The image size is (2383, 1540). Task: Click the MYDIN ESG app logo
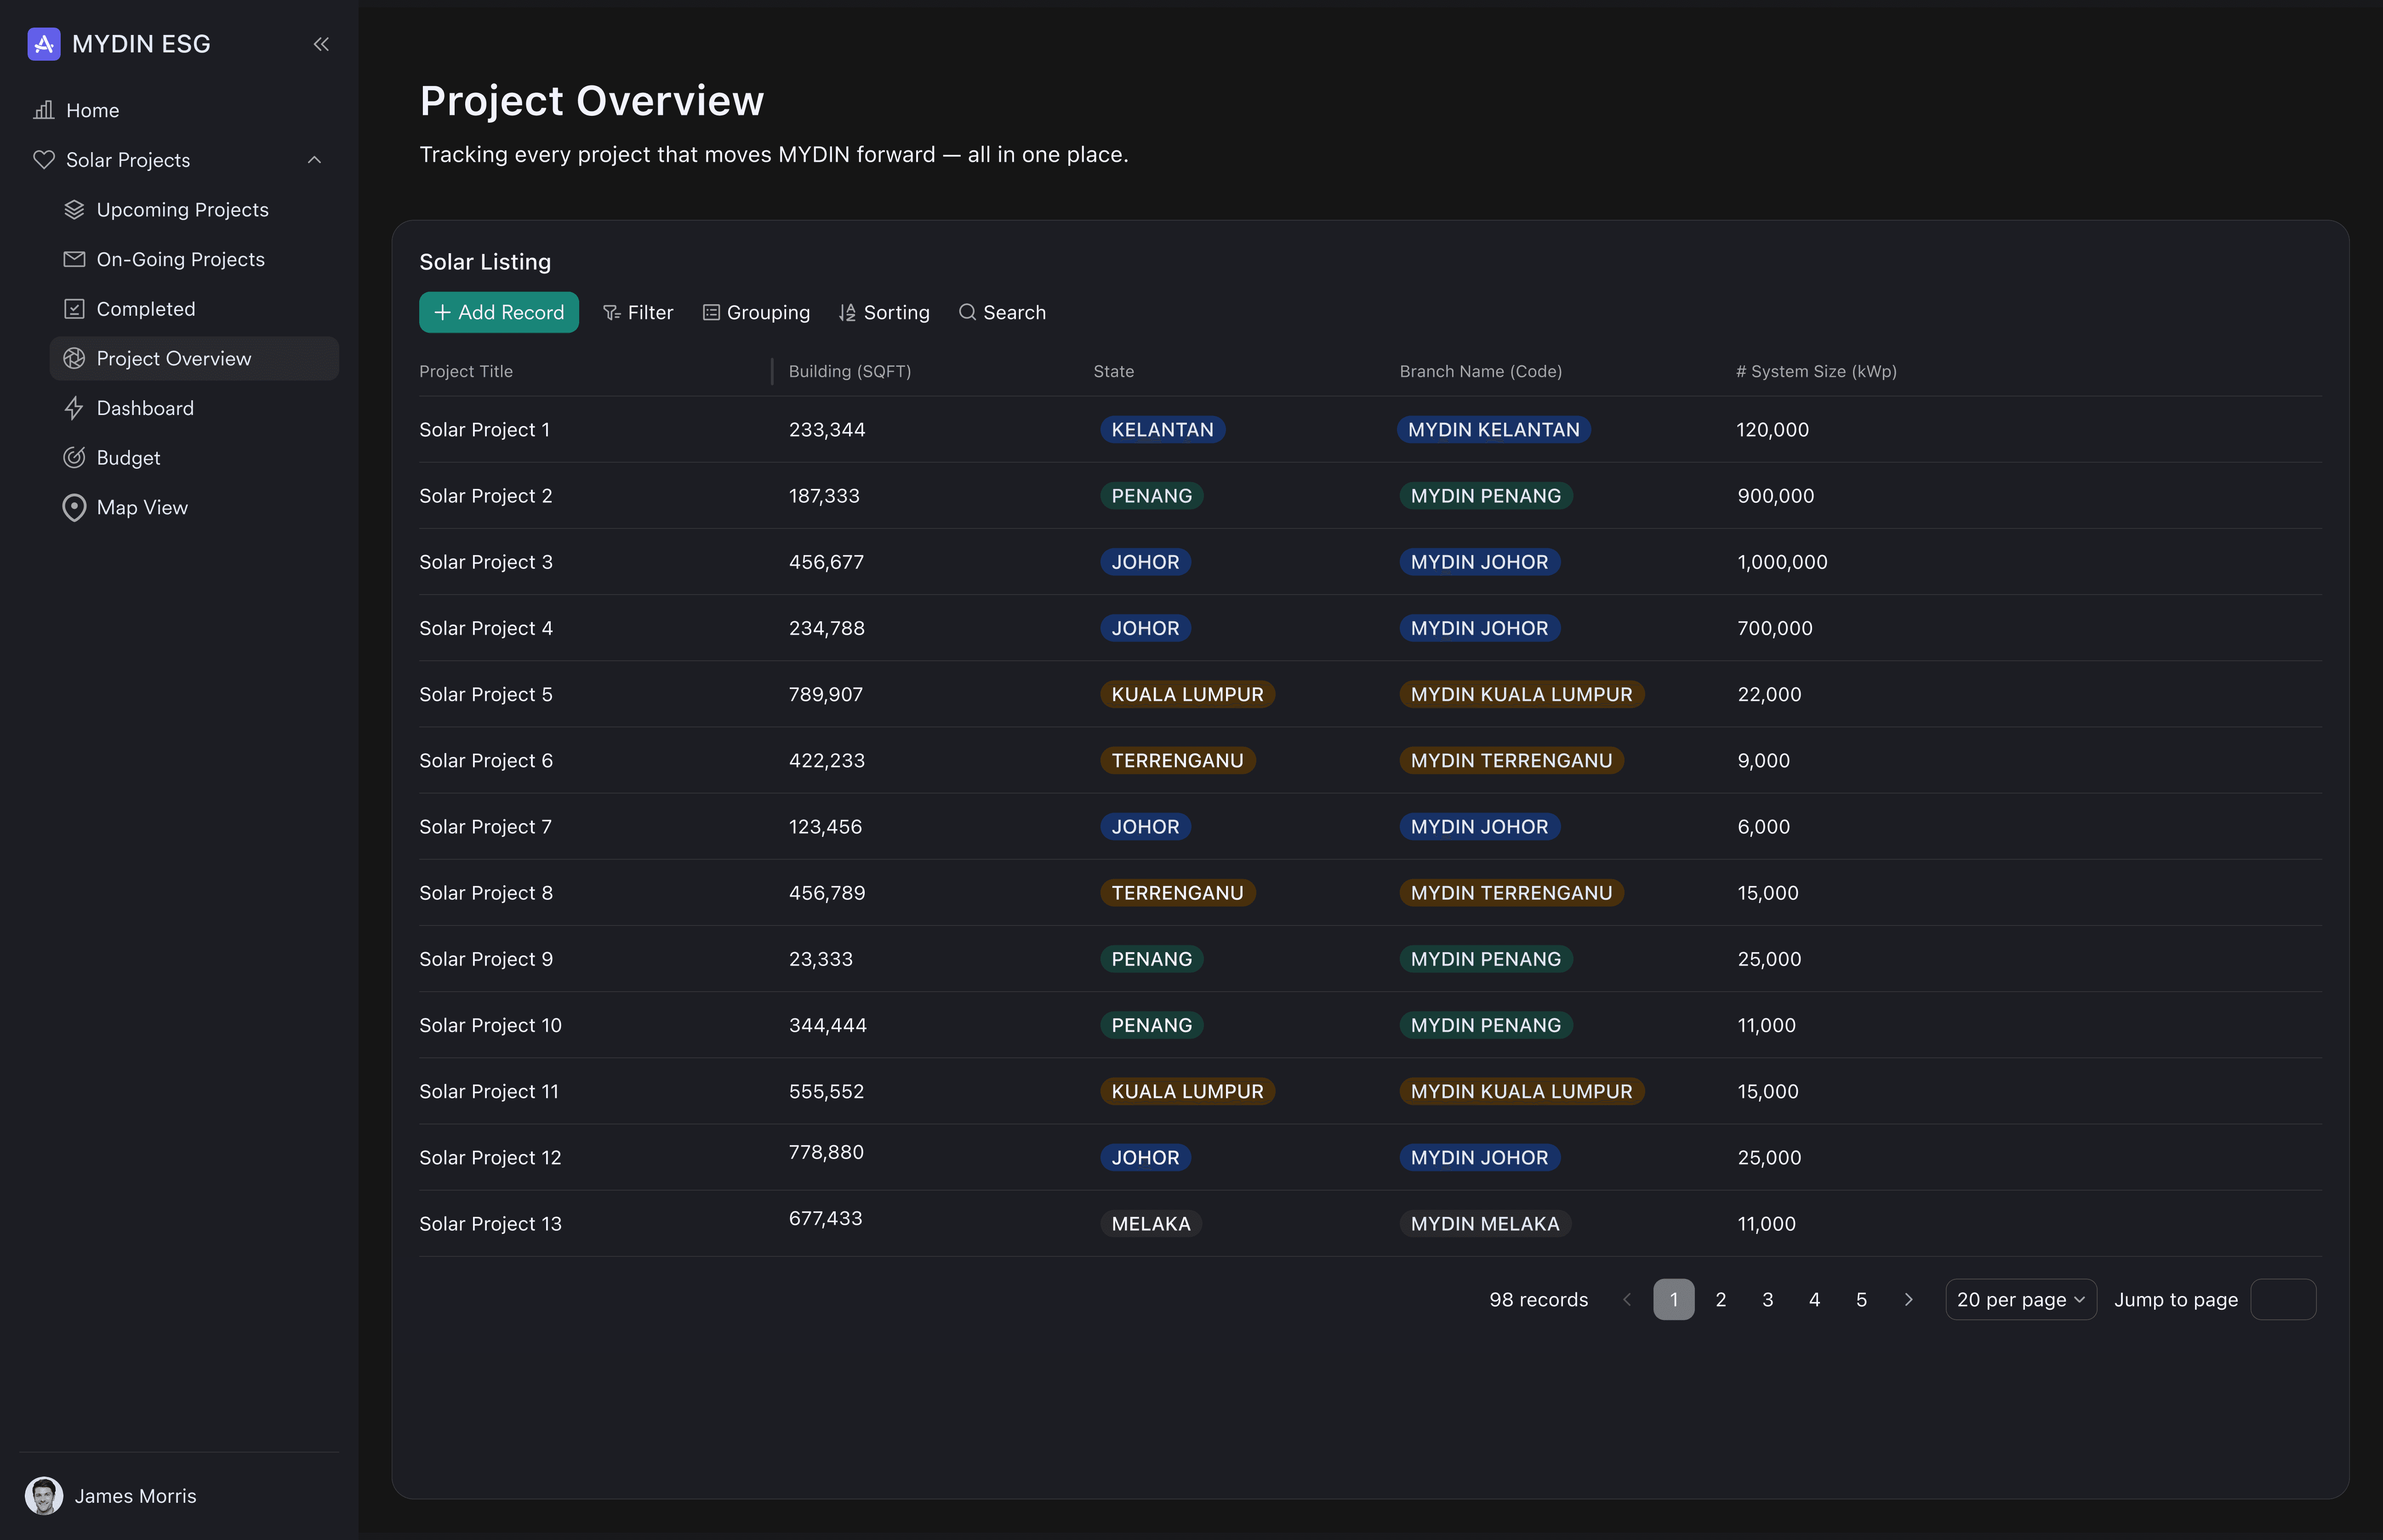pos(43,44)
